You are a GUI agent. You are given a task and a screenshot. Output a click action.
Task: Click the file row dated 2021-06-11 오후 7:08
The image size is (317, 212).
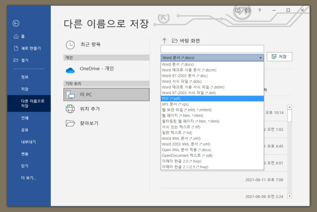coord(224,180)
